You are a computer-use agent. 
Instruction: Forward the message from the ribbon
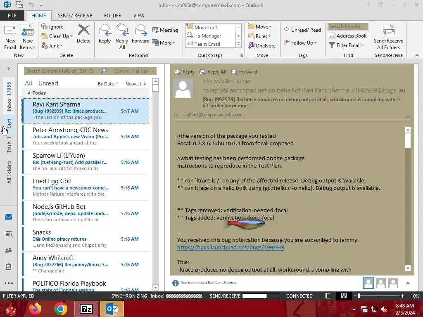pos(140,34)
